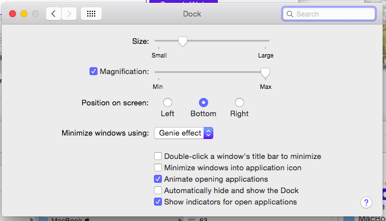Image resolution: width=386 pixels, height=221 pixels.
Task: Select Left for Dock position
Action: pos(168,103)
